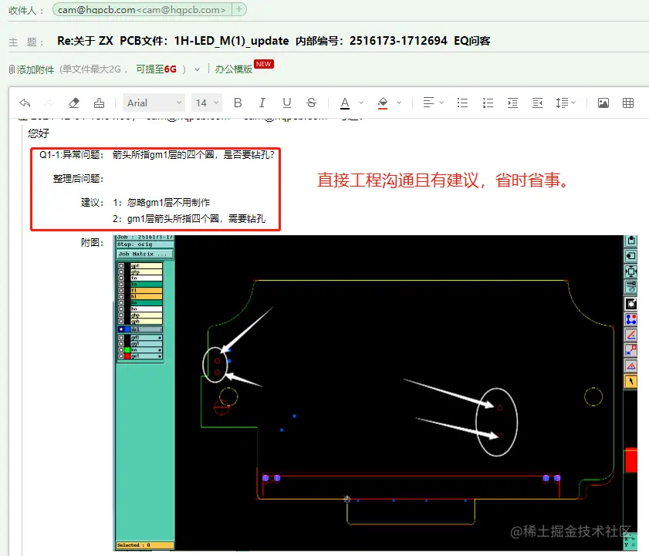Select the red angle measure tool in CAM sidebar
The image size is (649, 556).
[630, 335]
